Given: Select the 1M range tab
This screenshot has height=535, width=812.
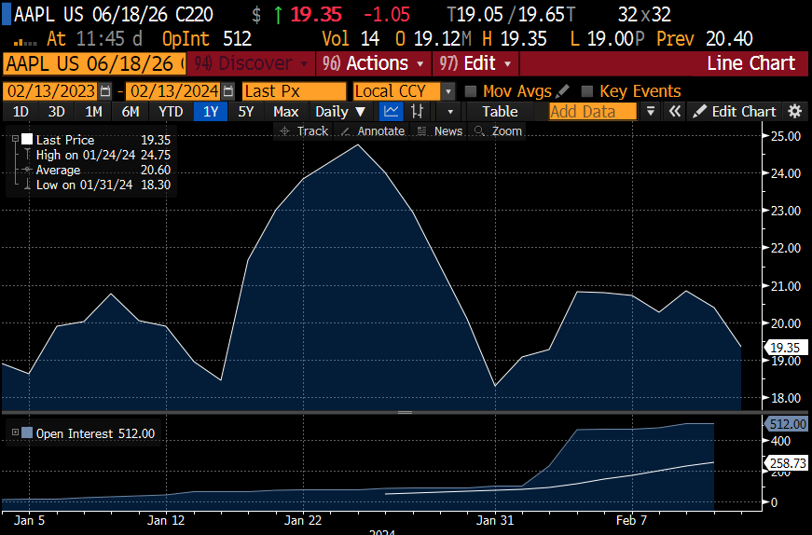Looking at the screenshot, I should point(93,111).
